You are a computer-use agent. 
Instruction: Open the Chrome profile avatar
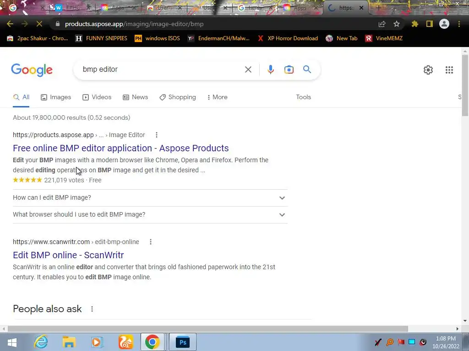pos(444,24)
